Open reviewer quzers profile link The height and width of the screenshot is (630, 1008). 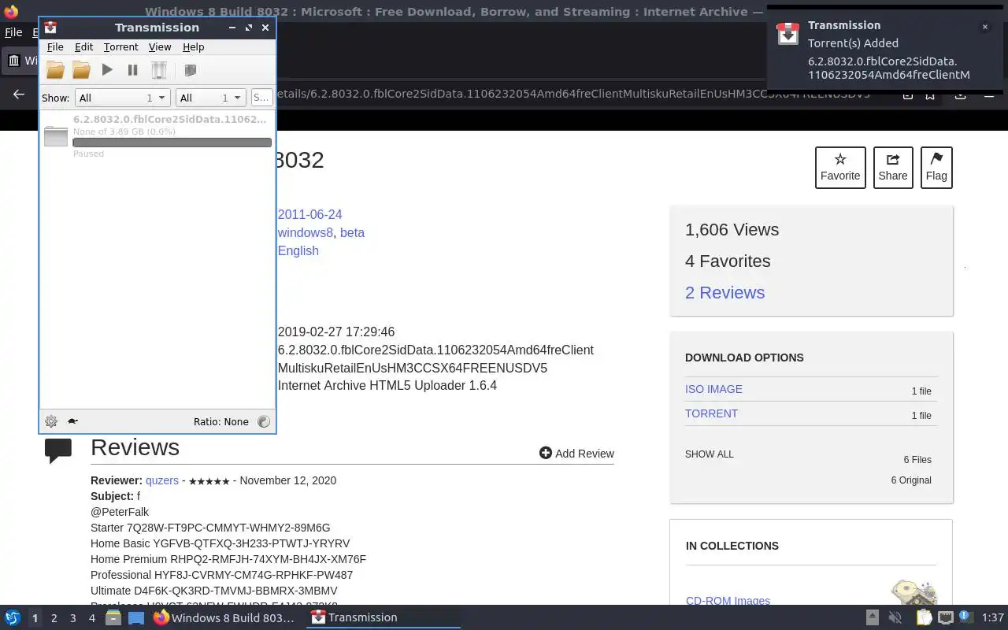coord(162,480)
